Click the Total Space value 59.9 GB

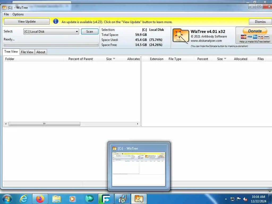click(141, 35)
